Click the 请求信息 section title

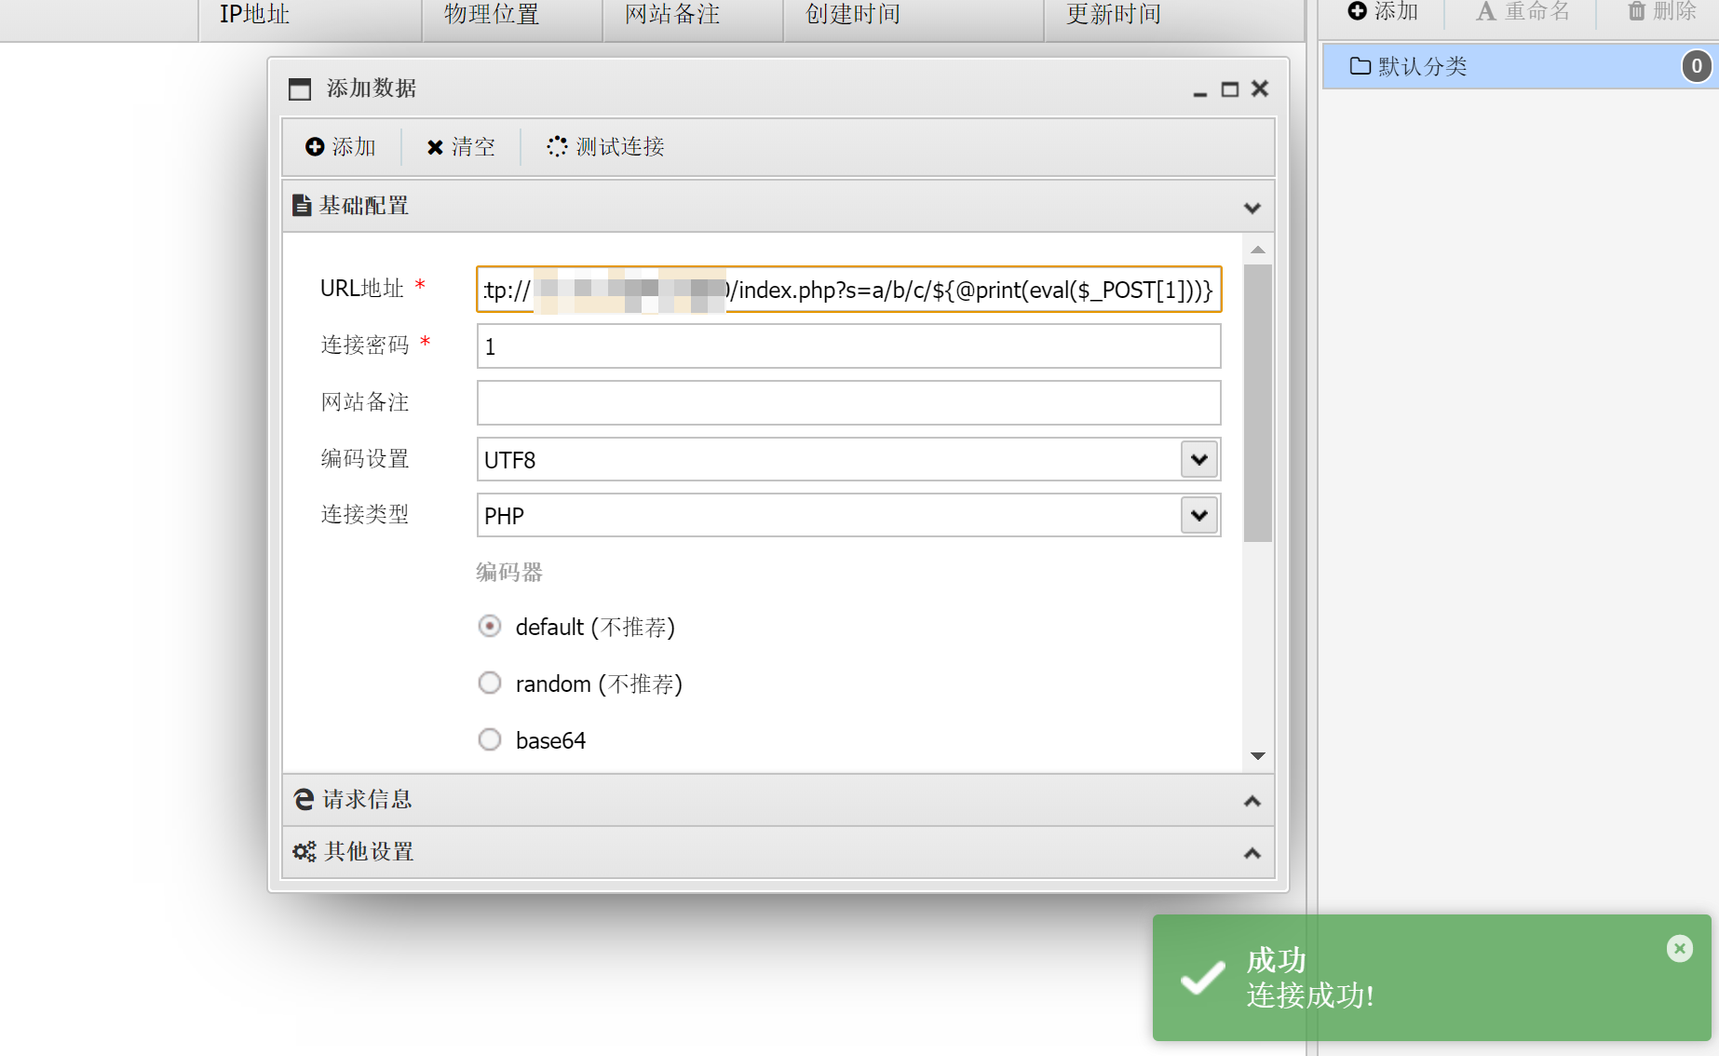pos(368,800)
